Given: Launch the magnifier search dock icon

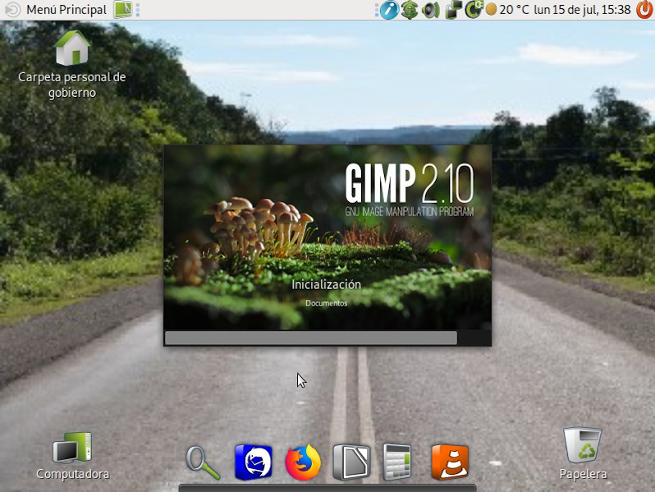Looking at the screenshot, I should pyautogui.click(x=203, y=462).
